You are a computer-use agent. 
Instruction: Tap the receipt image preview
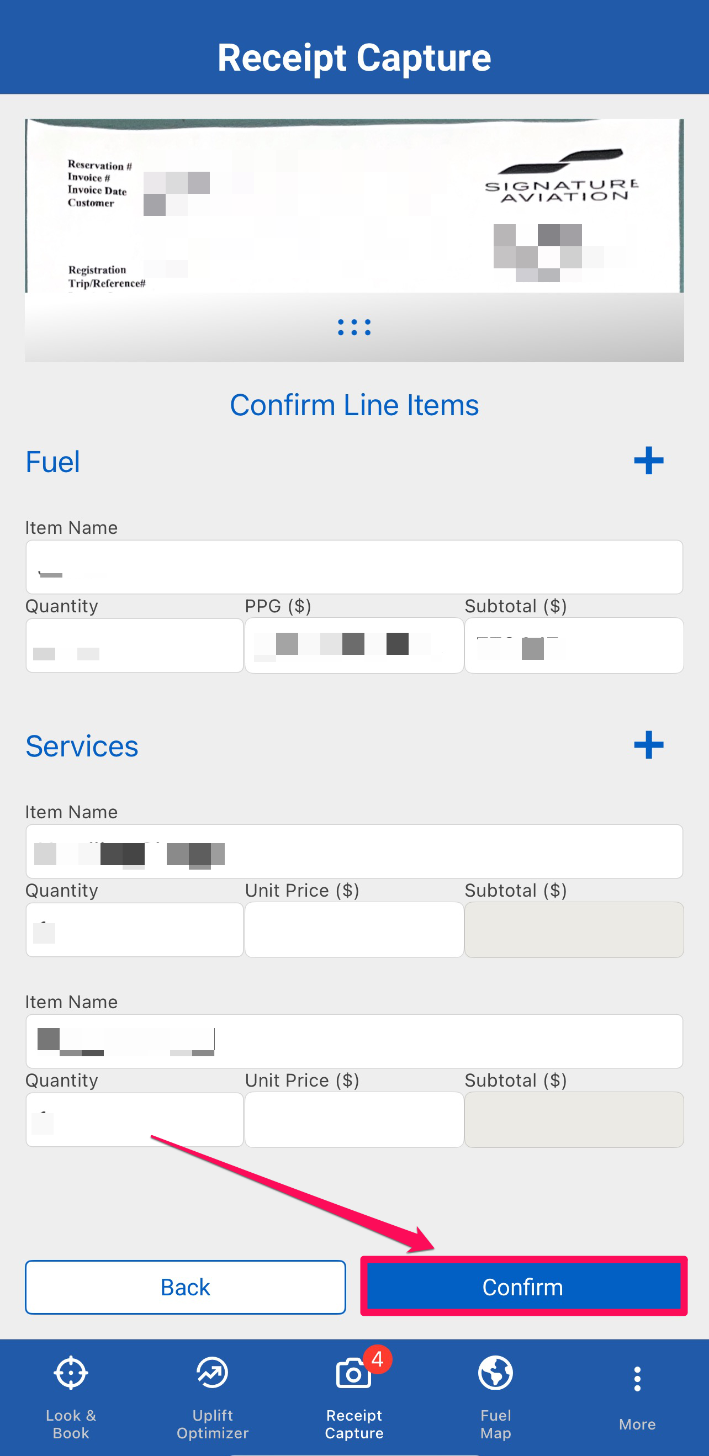pyautogui.click(x=354, y=206)
